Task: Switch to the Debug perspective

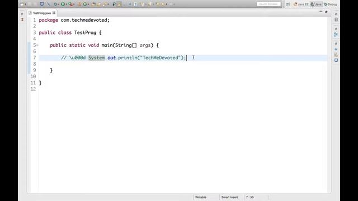Action: click(x=331, y=4)
